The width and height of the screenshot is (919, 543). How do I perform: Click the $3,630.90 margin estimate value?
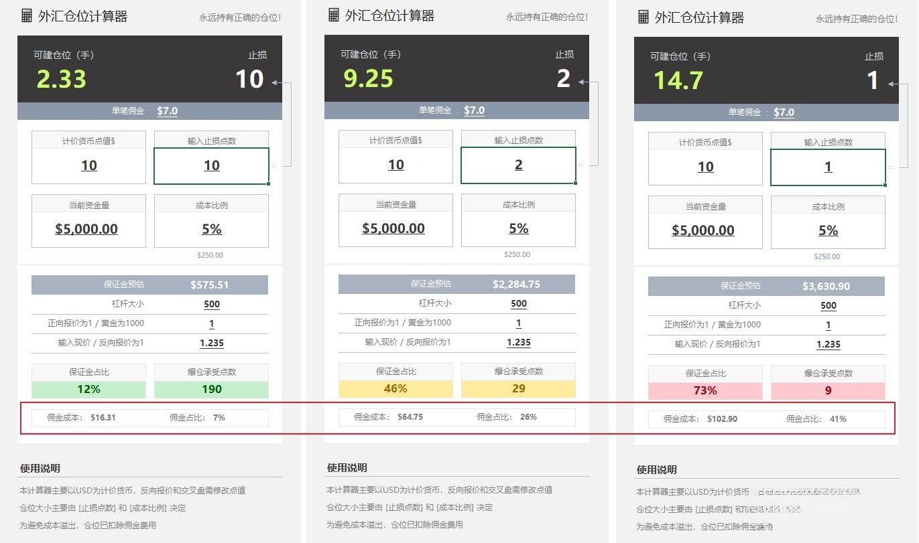826,286
